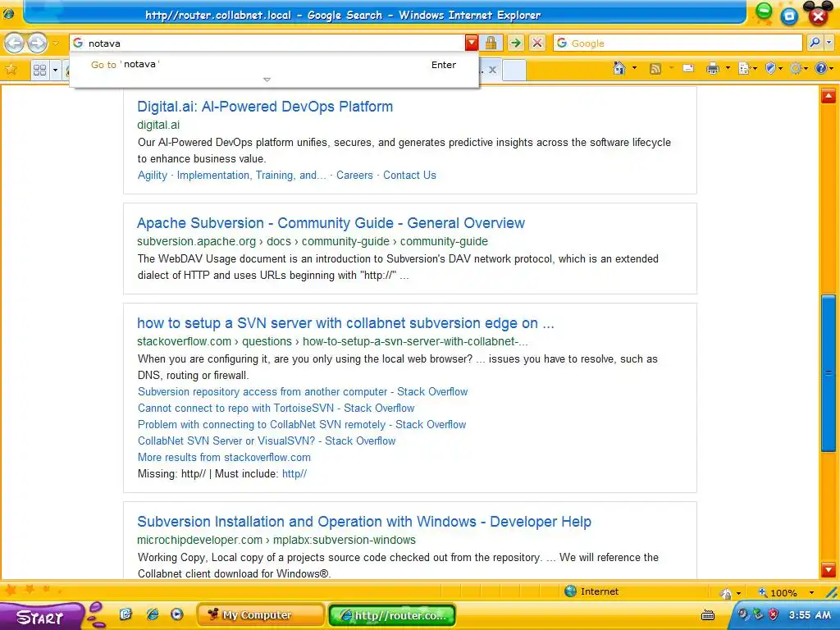Click the RSS Feeds icon

click(x=655, y=69)
